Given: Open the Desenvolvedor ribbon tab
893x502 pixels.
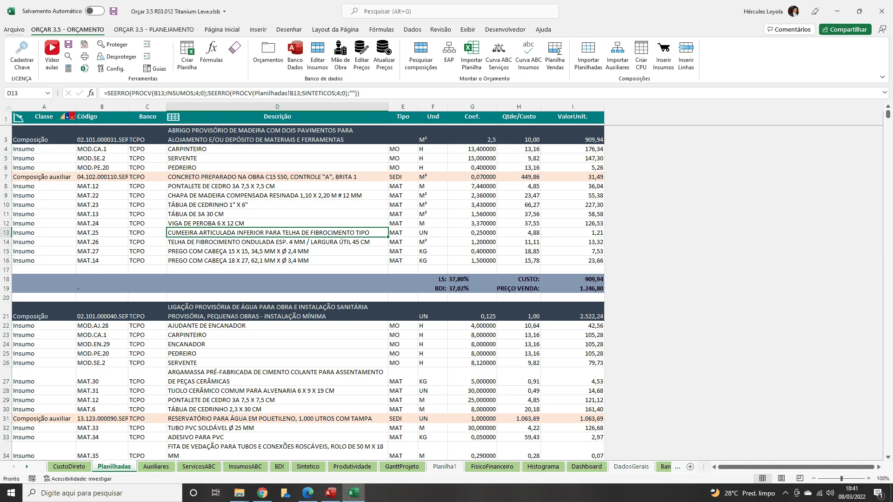Looking at the screenshot, I should 505,29.
